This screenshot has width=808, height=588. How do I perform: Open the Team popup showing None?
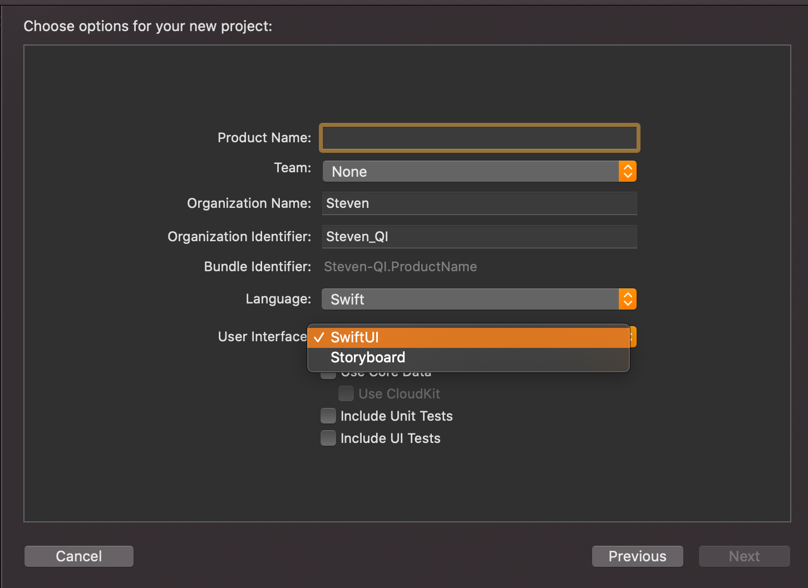click(x=470, y=171)
